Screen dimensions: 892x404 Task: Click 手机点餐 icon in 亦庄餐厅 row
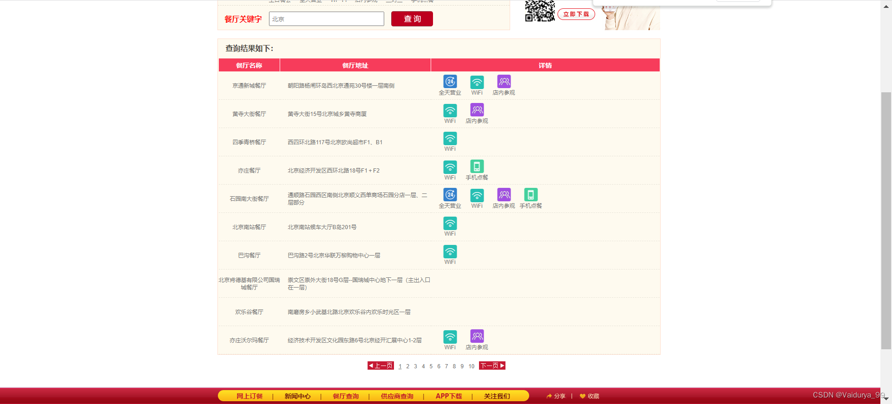point(477,167)
